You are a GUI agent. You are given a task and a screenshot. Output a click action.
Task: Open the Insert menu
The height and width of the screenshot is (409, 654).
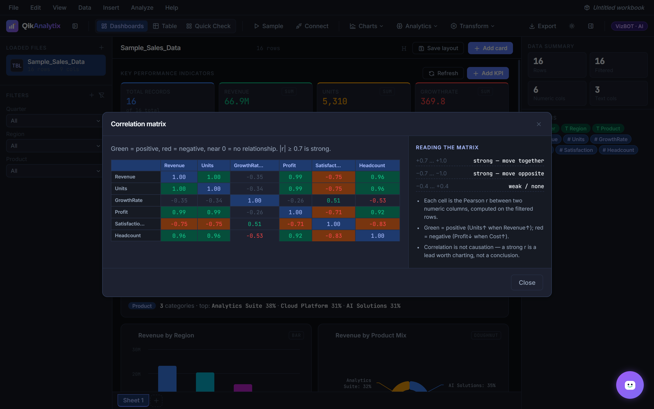(111, 8)
